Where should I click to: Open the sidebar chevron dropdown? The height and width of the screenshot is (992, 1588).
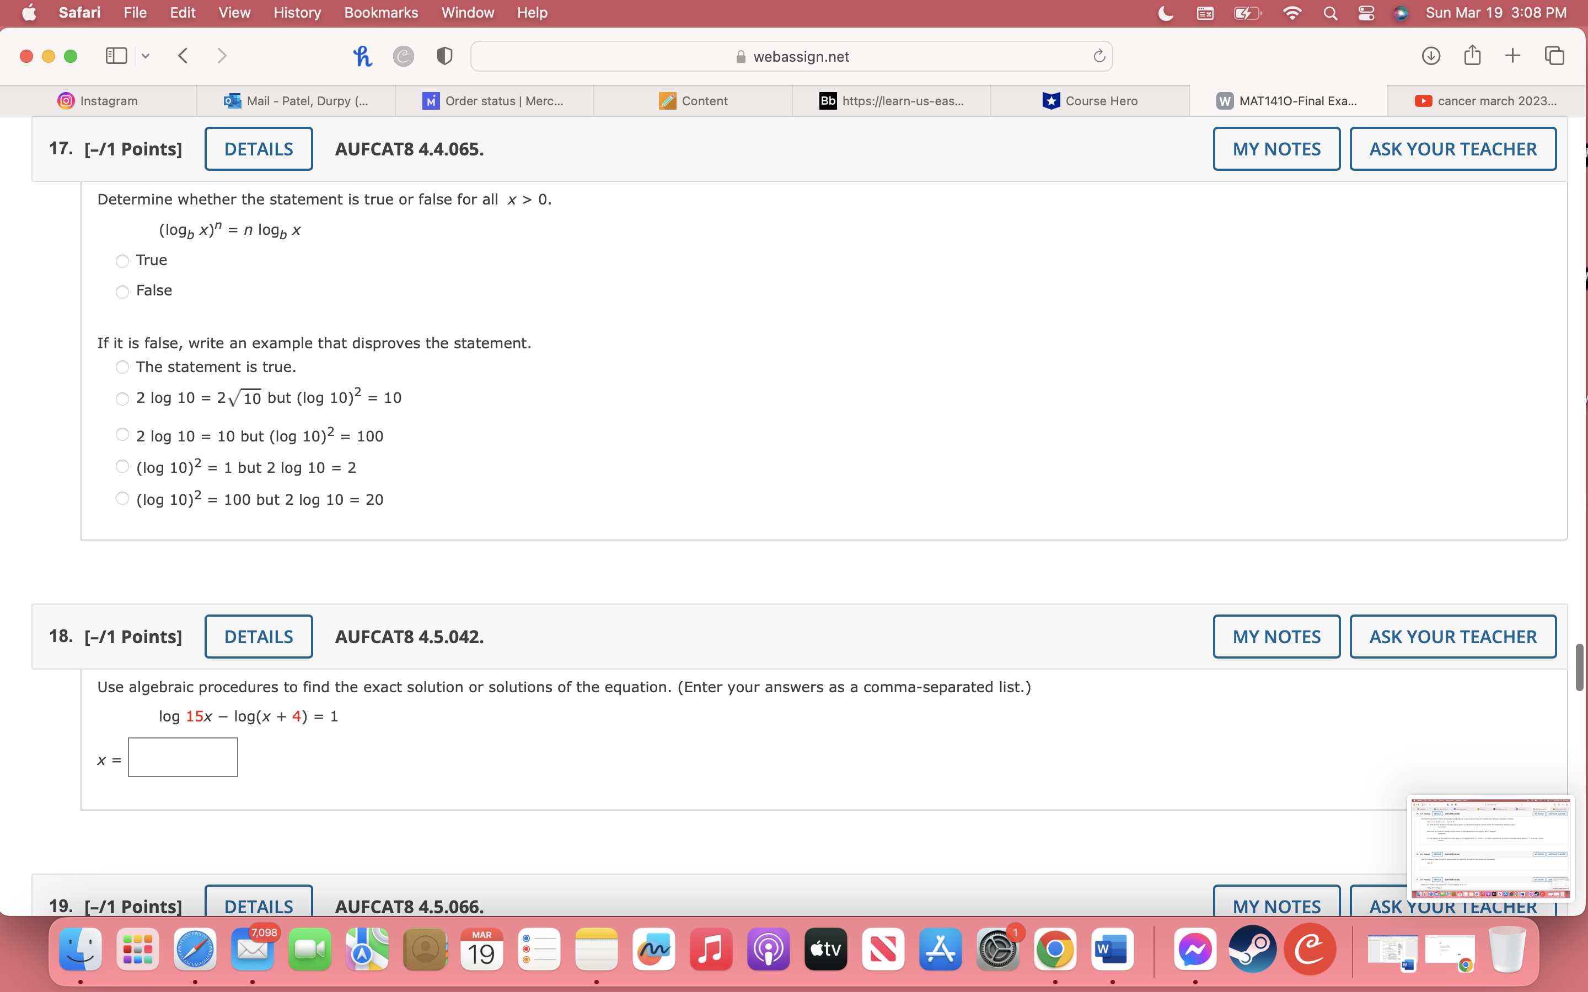145,56
